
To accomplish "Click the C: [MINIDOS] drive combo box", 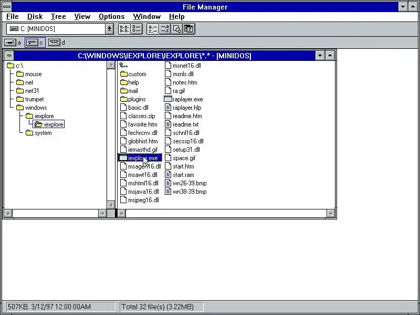I will (x=60, y=29).
